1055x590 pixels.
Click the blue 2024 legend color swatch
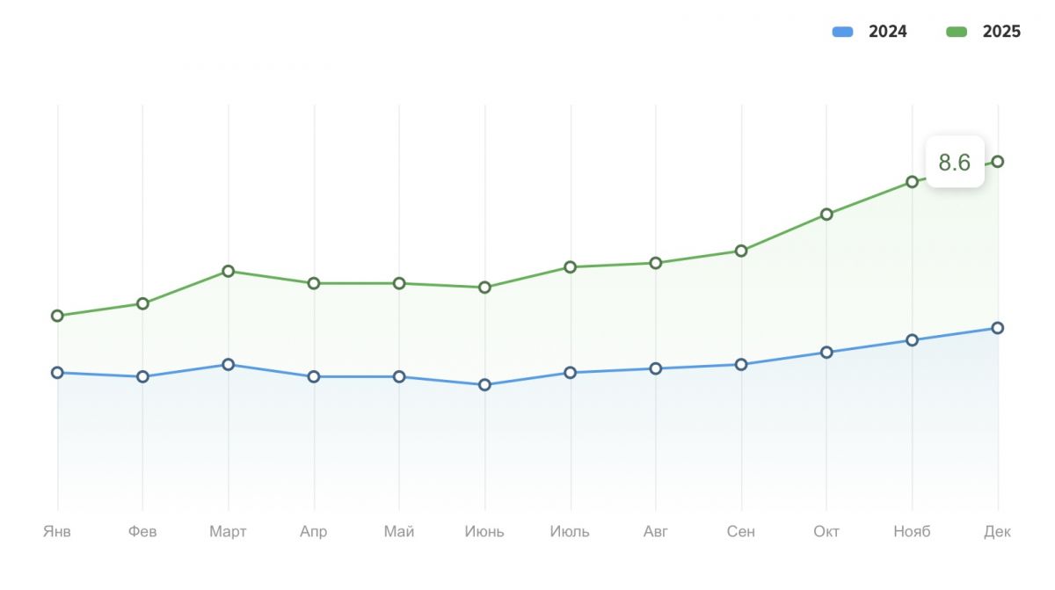tap(843, 32)
